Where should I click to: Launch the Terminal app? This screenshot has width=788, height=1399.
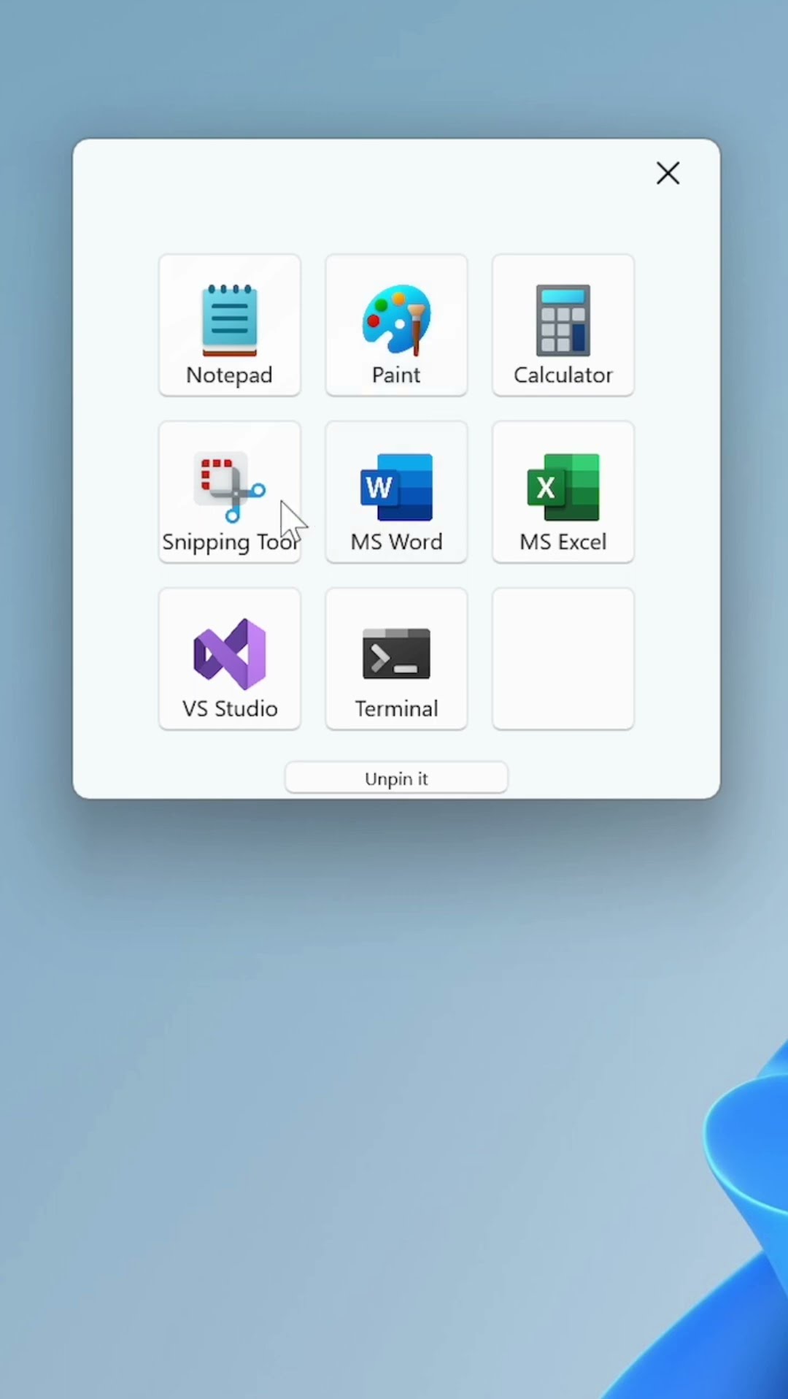(x=396, y=659)
